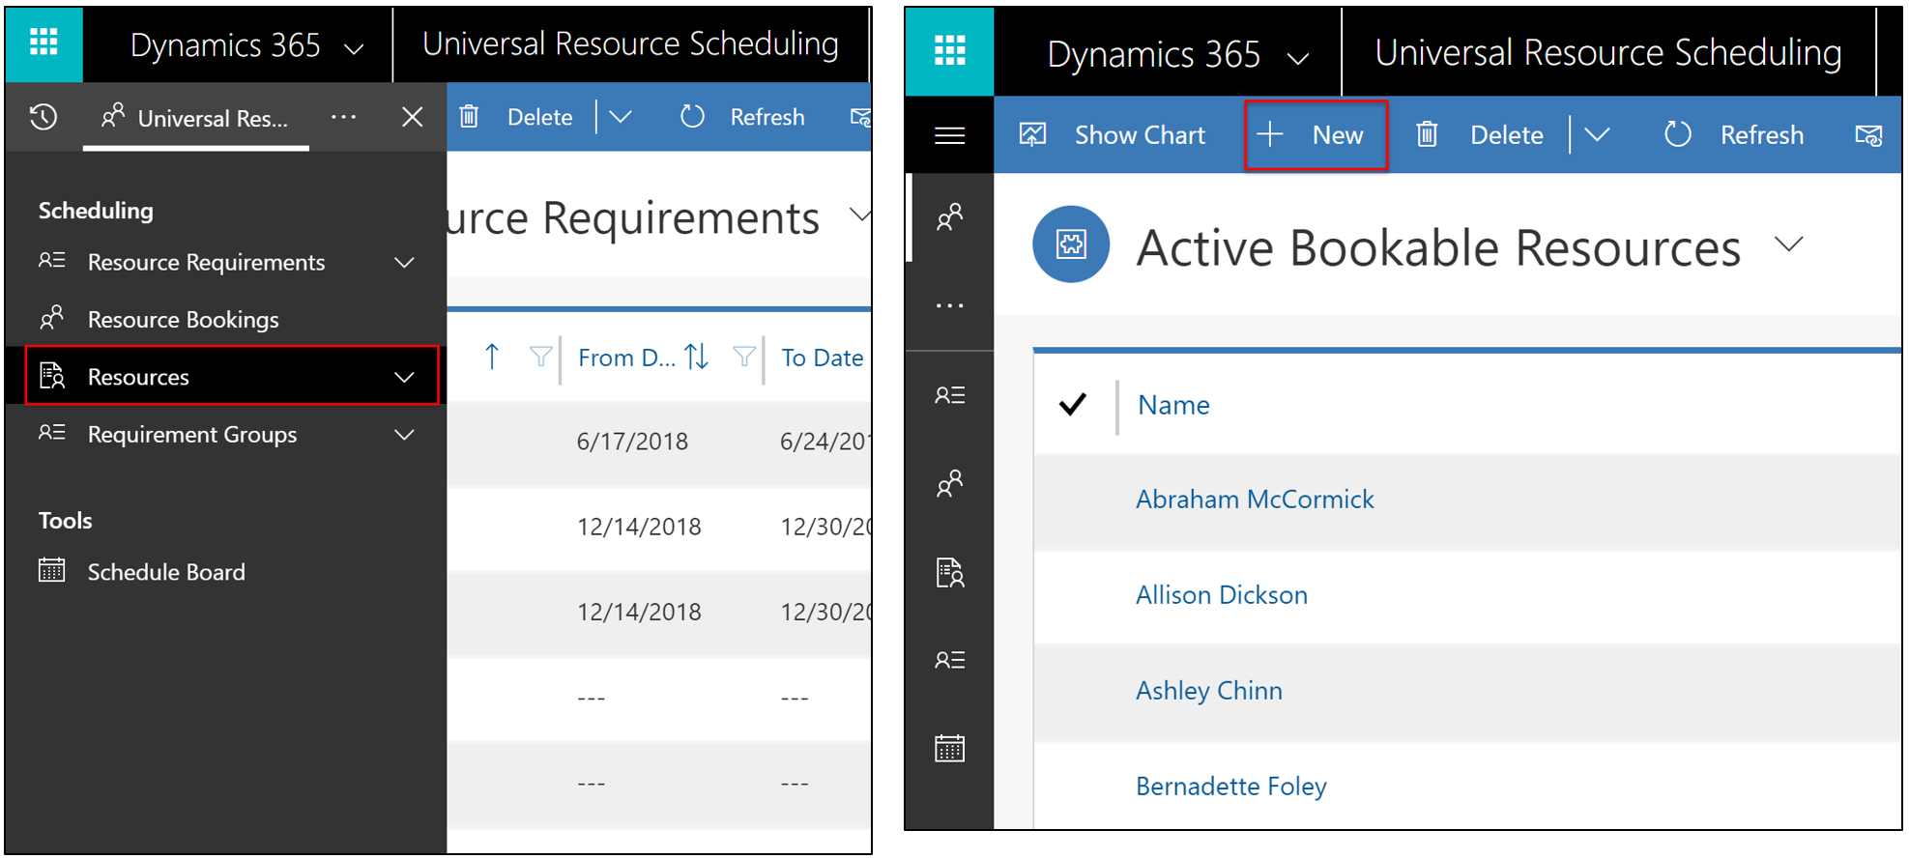Click email link icon in left toolbar
The image size is (1909, 859).
859,117
